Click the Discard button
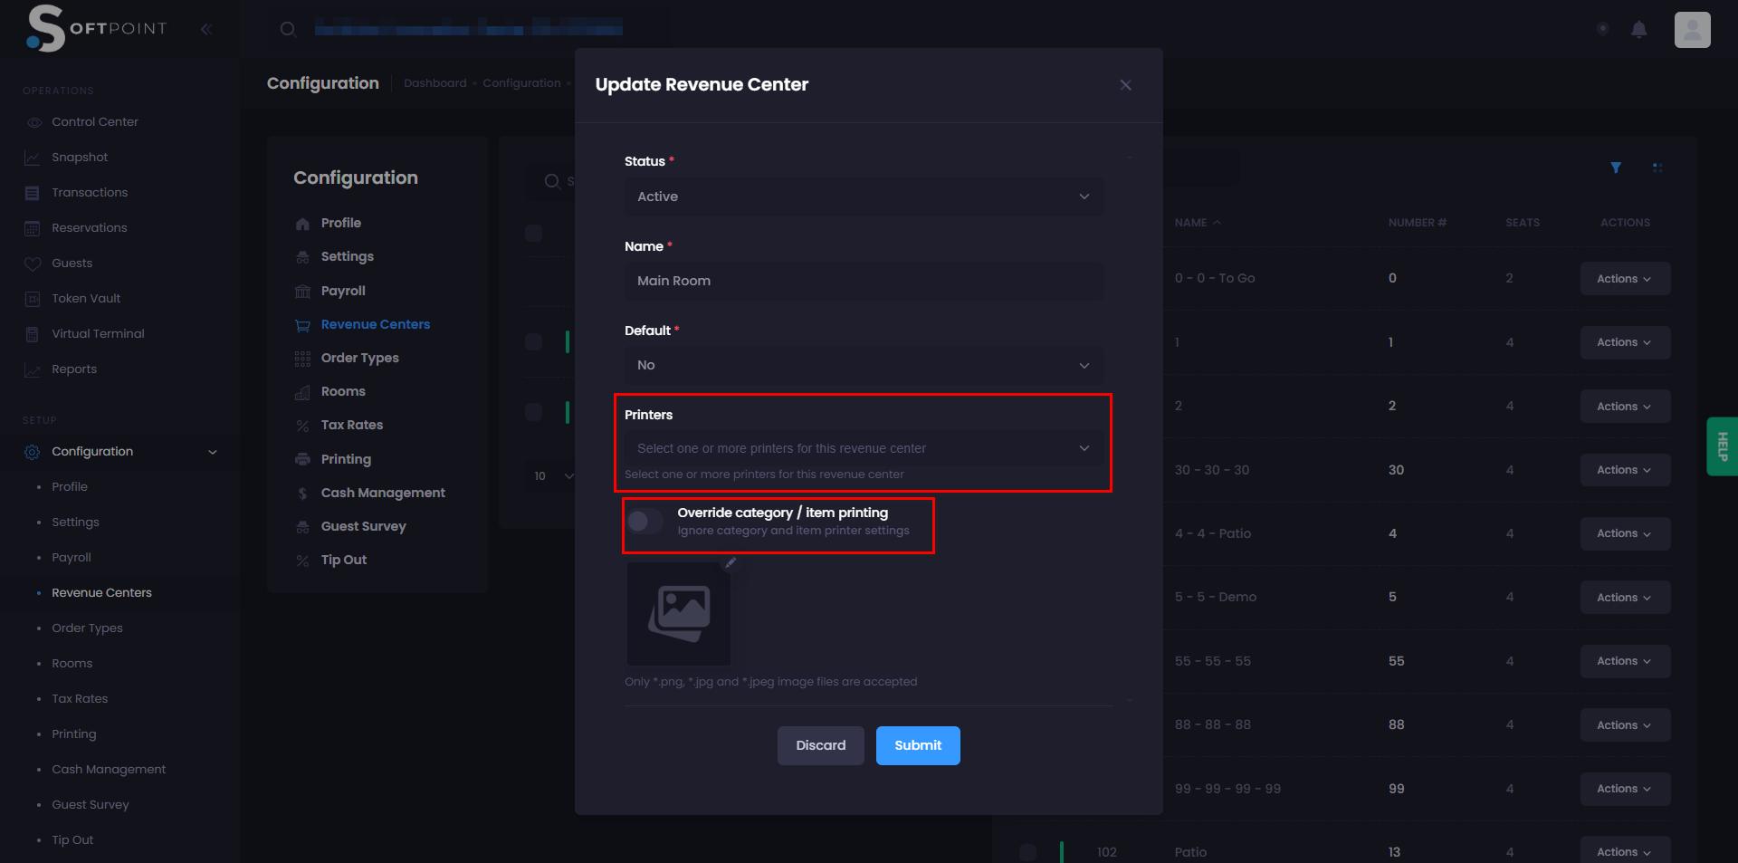The image size is (1738, 863). tap(820, 745)
